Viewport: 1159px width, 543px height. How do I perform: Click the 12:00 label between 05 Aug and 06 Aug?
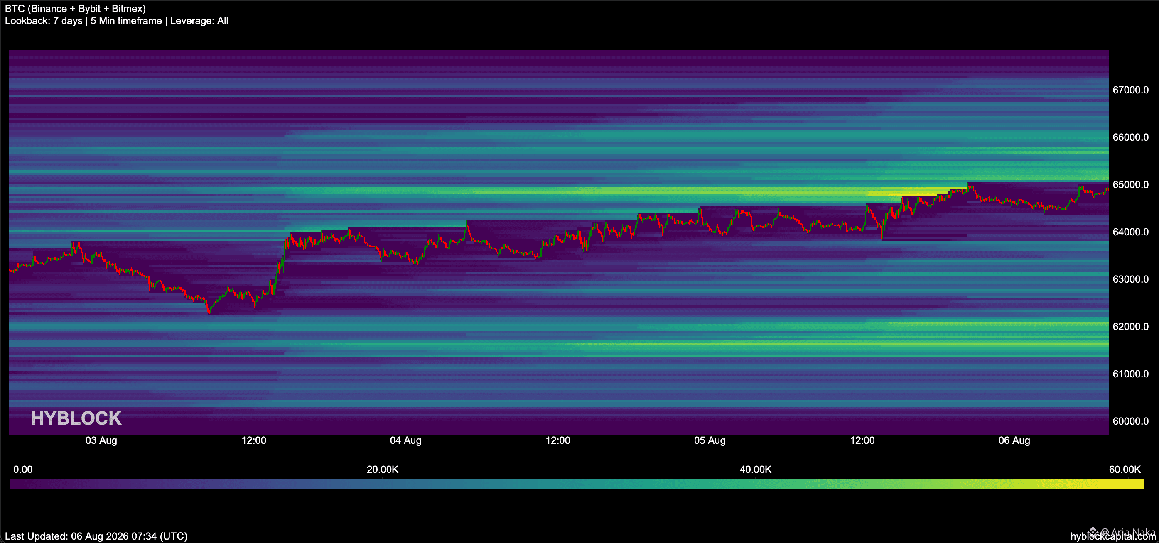(862, 440)
